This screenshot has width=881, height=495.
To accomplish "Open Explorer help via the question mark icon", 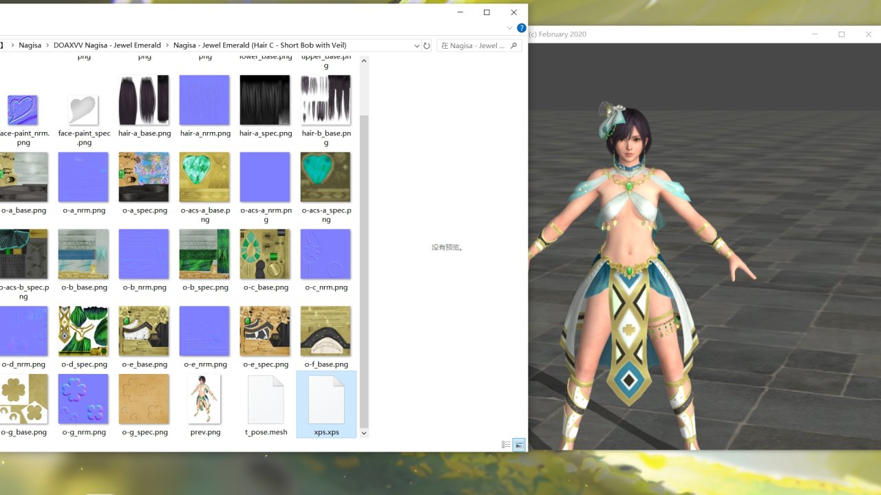I will [x=522, y=28].
